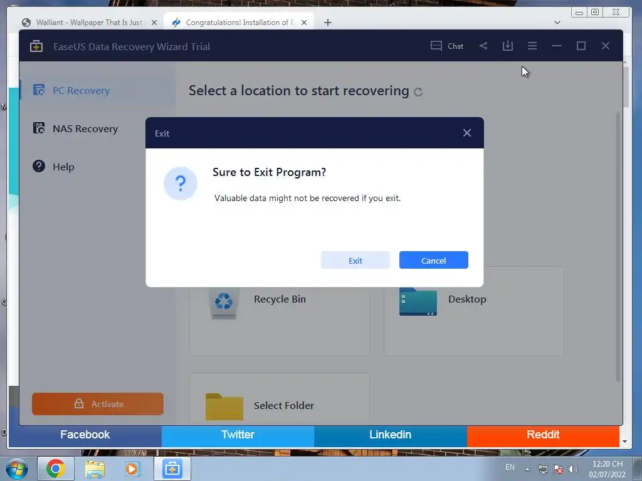Select PC Recovery in sidebar
The height and width of the screenshot is (481, 642).
97,90
